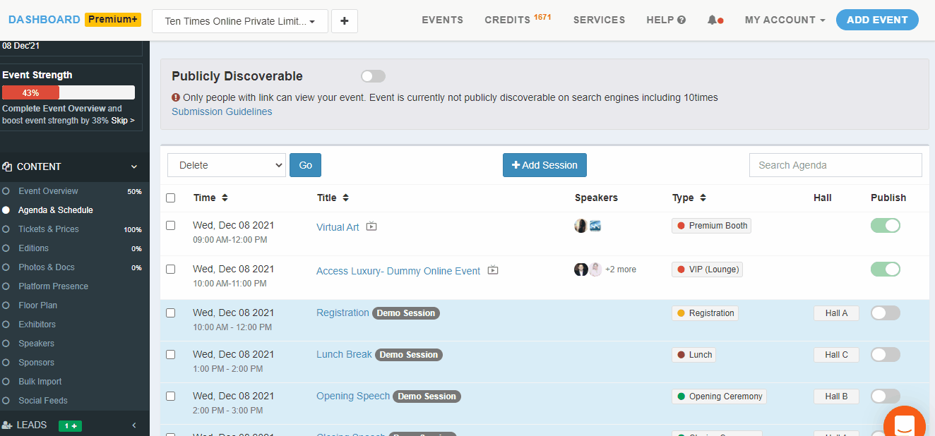
Task: Open the Events menu
Action: coord(443,20)
